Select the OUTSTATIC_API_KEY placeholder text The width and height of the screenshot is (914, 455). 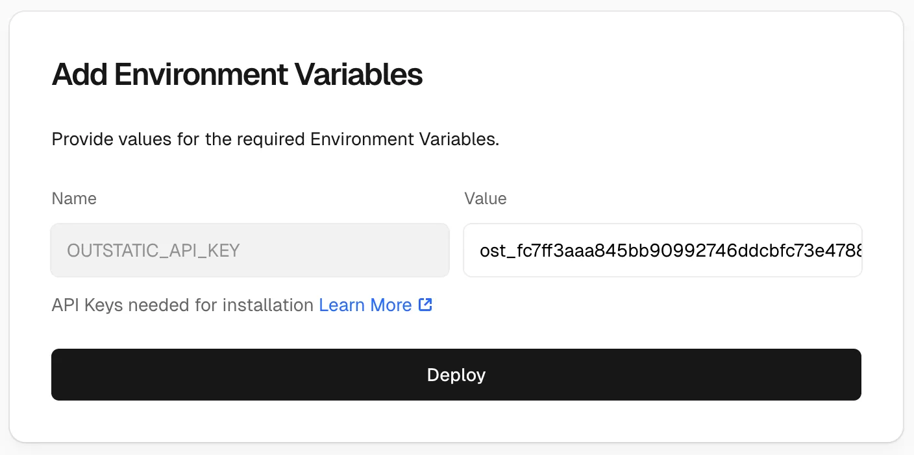(x=153, y=251)
